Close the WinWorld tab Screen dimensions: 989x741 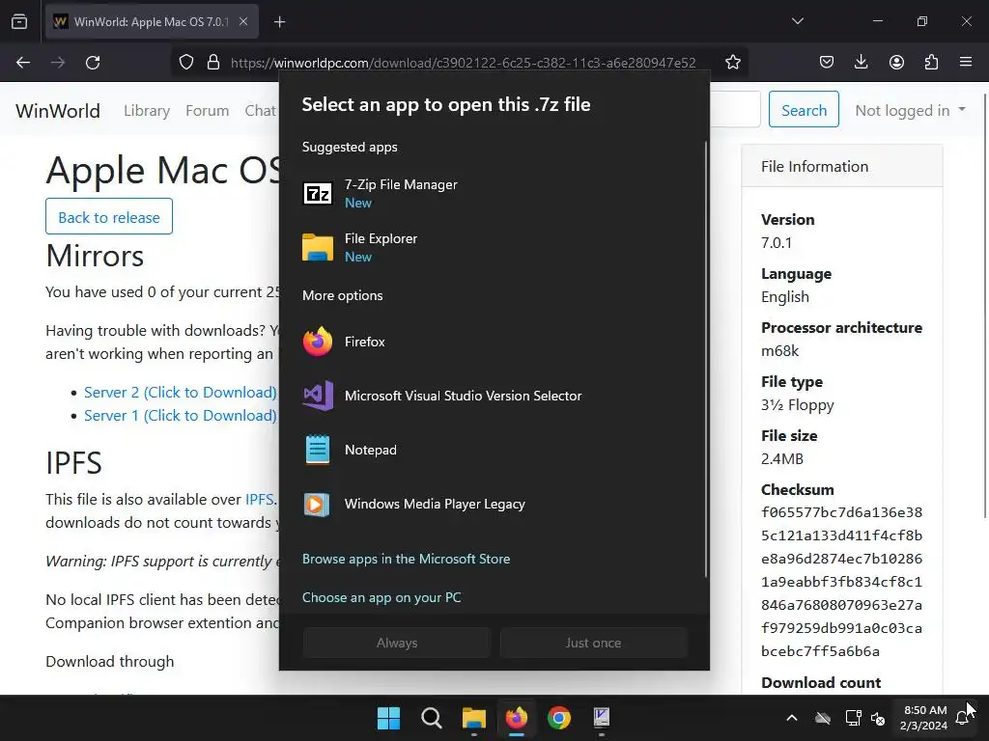243,21
